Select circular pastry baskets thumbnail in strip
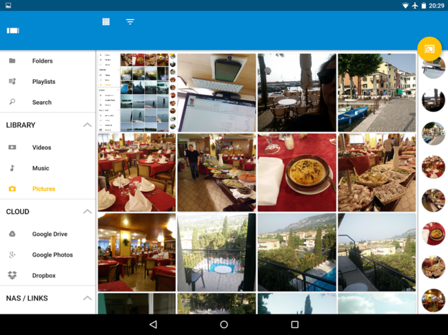The height and width of the screenshot is (335, 448). click(434, 267)
